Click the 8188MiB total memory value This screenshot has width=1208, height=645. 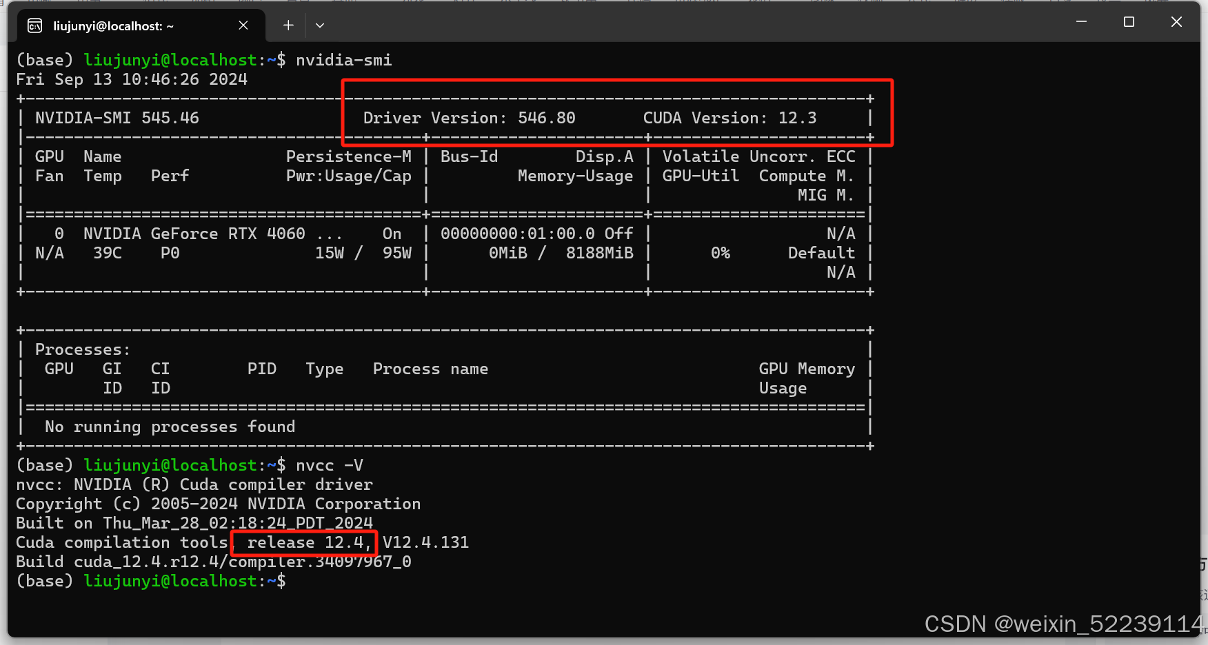click(599, 254)
